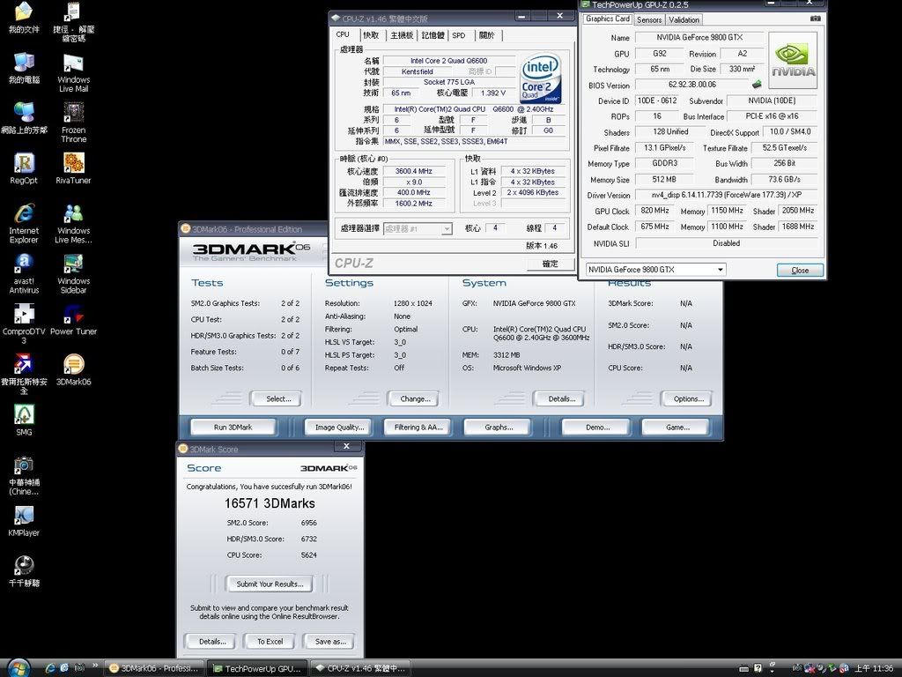The height and width of the screenshot is (677, 902).
Task: Click the BIOS save icon in GPU-Z
Action: coord(756,85)
